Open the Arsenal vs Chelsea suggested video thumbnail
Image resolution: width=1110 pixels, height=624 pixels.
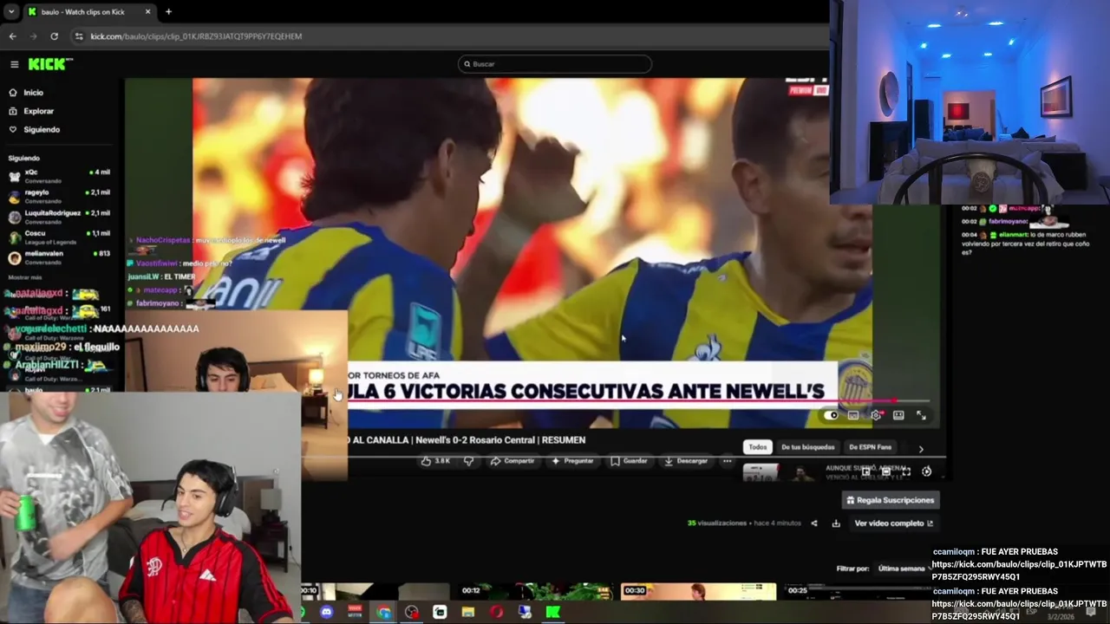pyautogui.click(x=780, y=472)
